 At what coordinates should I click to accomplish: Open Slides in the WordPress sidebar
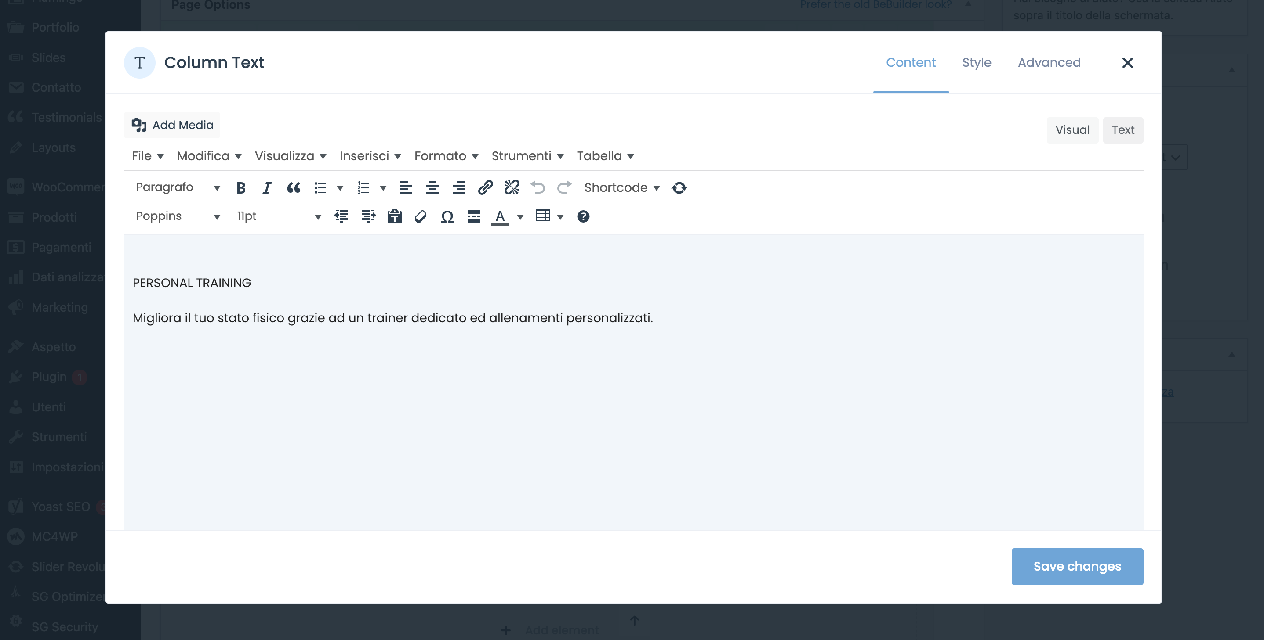coord(48,58)
